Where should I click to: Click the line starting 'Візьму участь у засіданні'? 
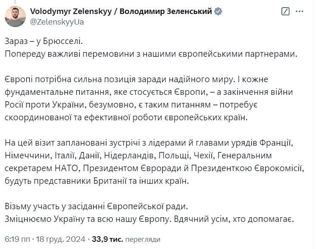[97, 206]
